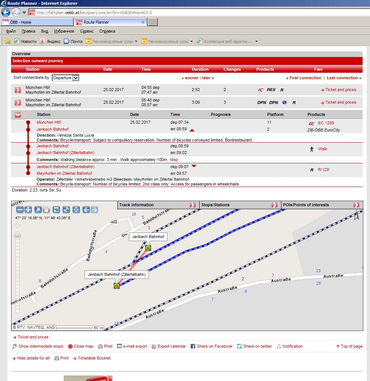Click the browser Forward button
The image size is (370, 381).
pos(16,12)
